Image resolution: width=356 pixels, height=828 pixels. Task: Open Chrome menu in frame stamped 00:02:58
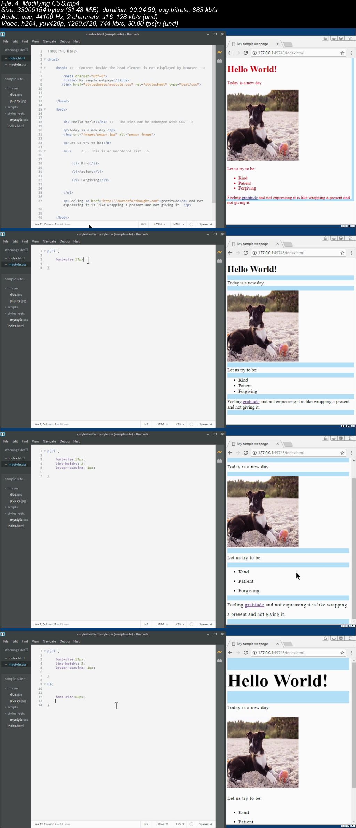click(351, 453)
